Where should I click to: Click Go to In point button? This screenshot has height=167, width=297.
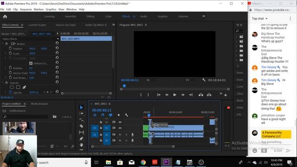[x=159, y=95]
